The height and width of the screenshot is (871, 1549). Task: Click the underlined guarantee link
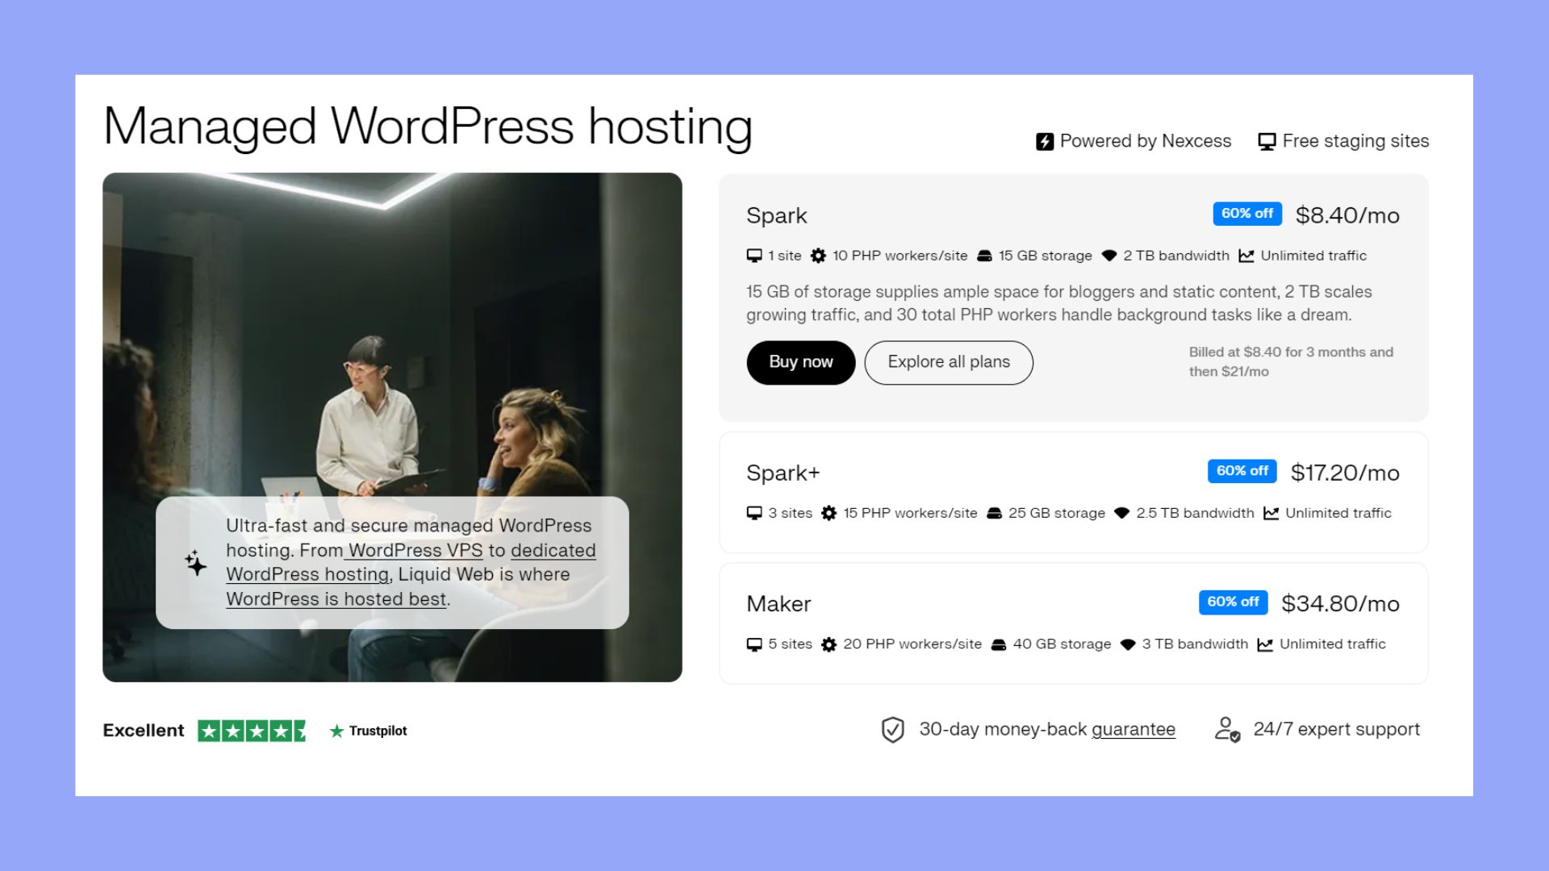click(x=1133, y=729)
